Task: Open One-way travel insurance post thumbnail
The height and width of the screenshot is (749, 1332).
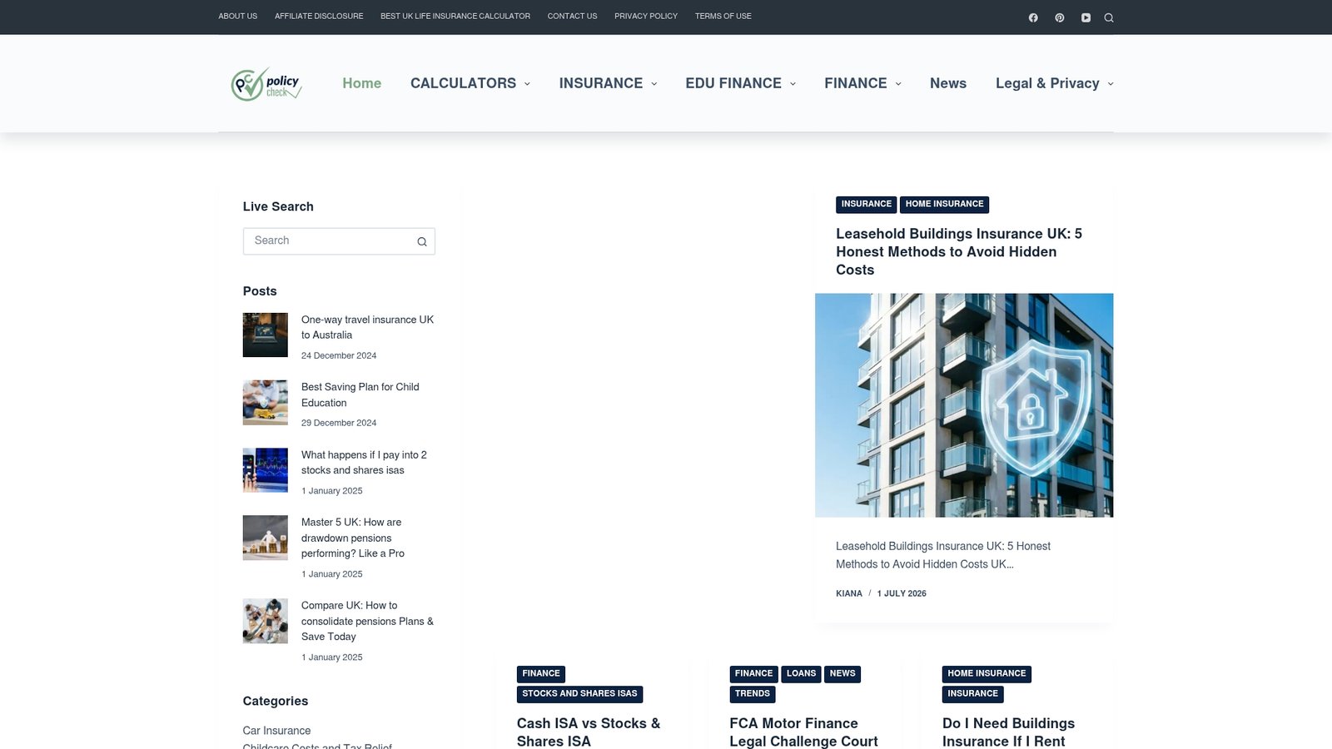Action: [x=266, y=335]
